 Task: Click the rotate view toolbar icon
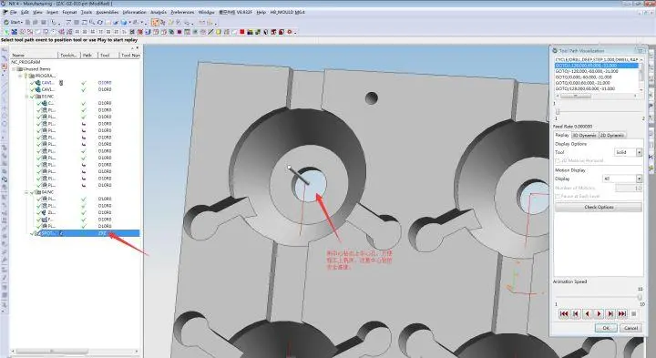tap(100, 22)
